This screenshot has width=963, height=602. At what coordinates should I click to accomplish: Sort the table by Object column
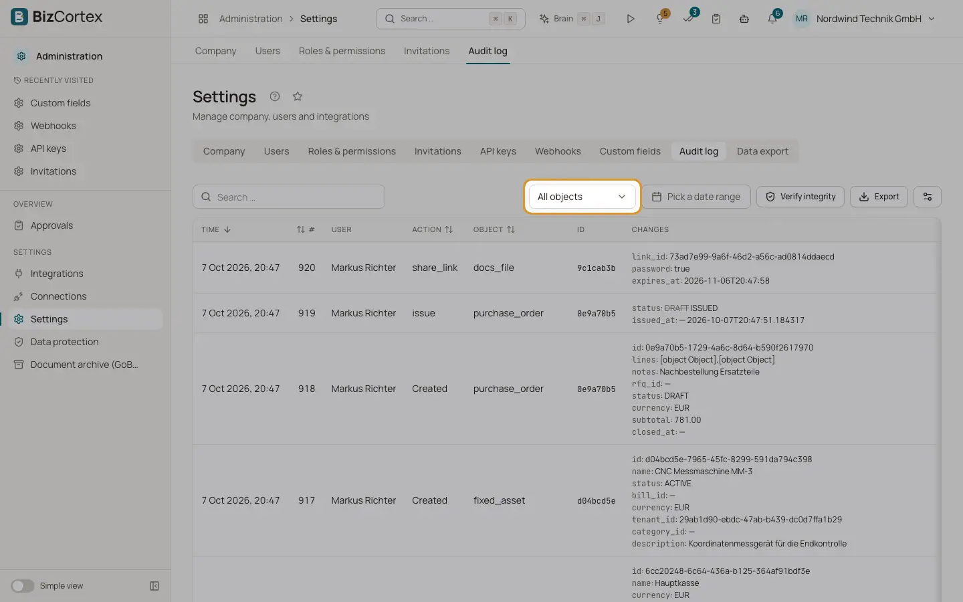[494, 229]
